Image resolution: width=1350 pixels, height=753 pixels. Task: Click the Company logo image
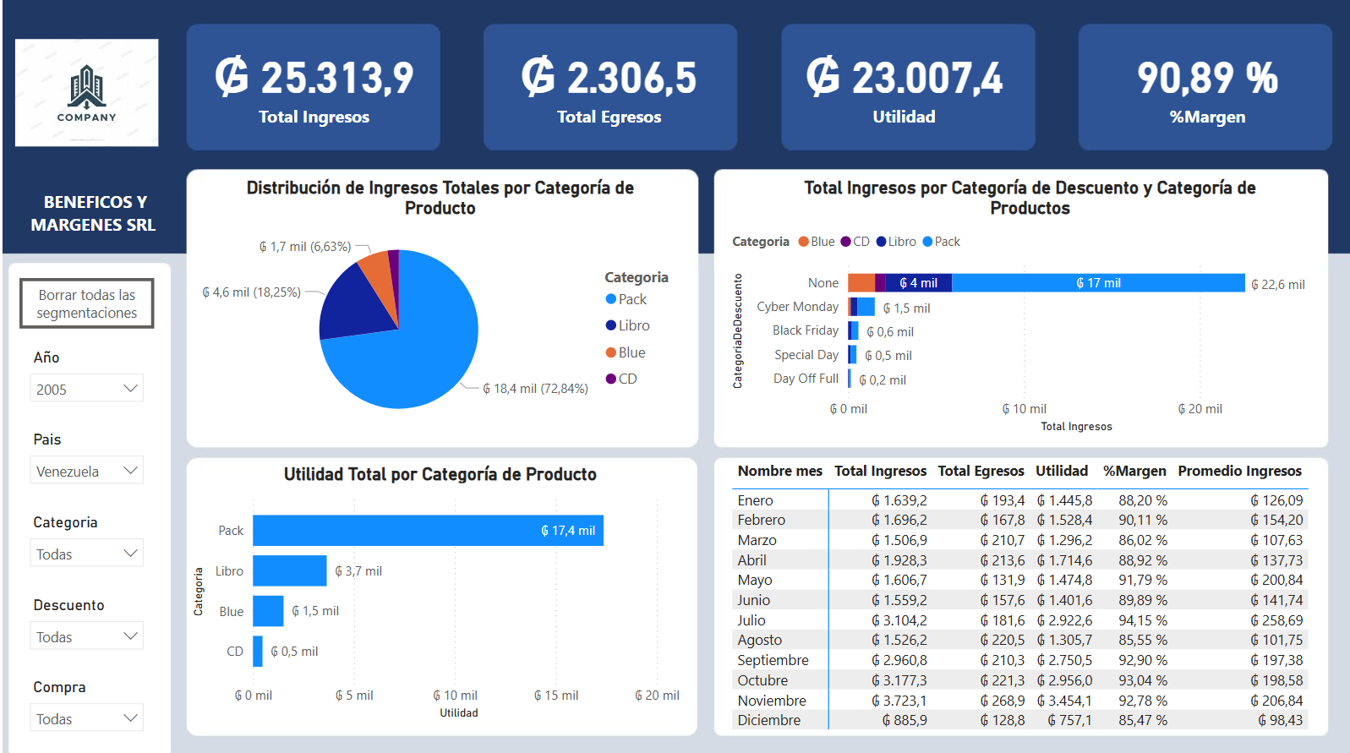tap(86, 93)
